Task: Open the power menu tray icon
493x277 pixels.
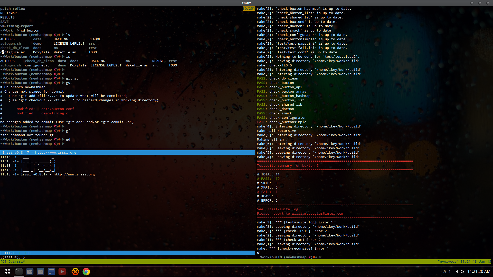Action: (462, 271)
